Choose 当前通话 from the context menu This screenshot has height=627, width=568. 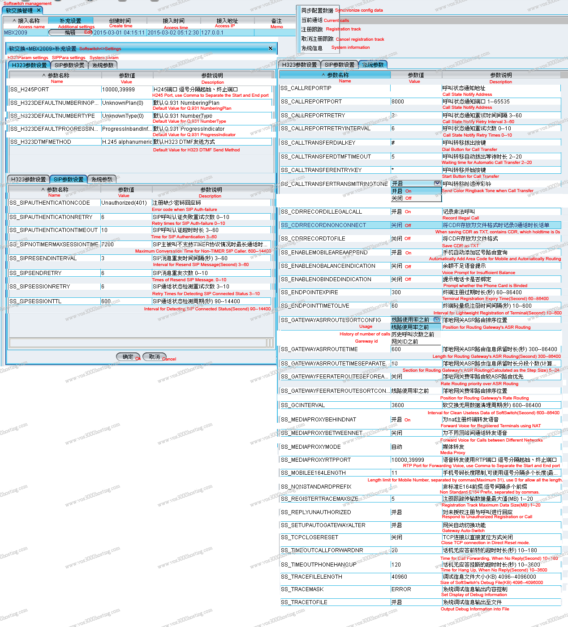312,20
